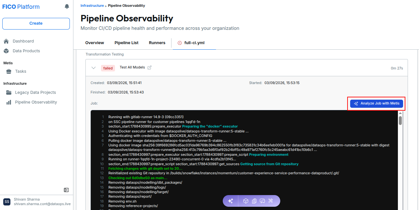The width and height of the screenshot is (419, 210).
Task: Open the chat bubbles icon in floating toolbar
Action: tap(262, 201)
